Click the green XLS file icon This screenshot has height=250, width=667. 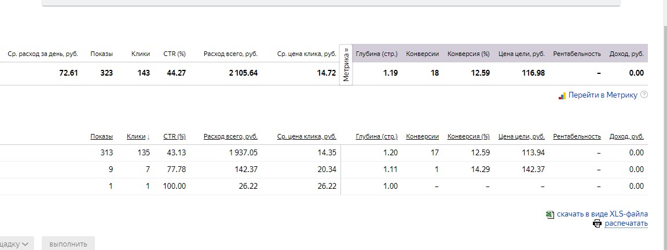point(549,214)
